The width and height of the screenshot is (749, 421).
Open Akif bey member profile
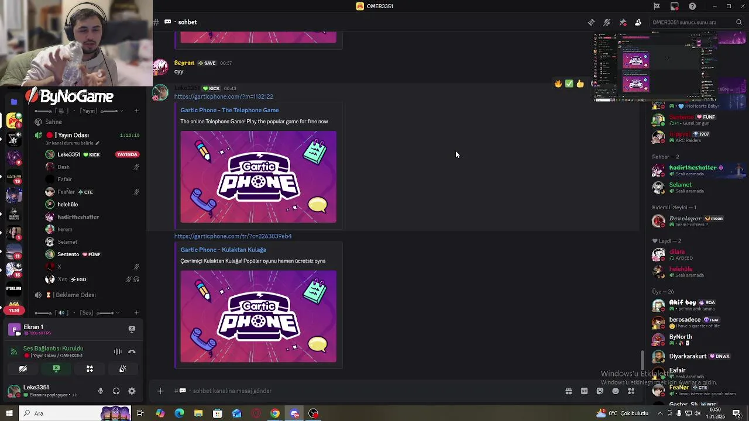696,305
